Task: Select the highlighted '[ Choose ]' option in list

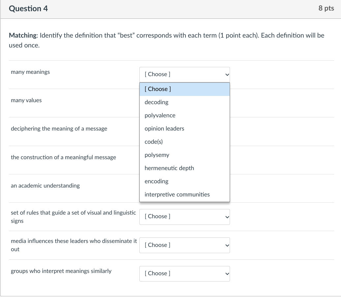Action: pyautogui.click(x=185, y=89)
